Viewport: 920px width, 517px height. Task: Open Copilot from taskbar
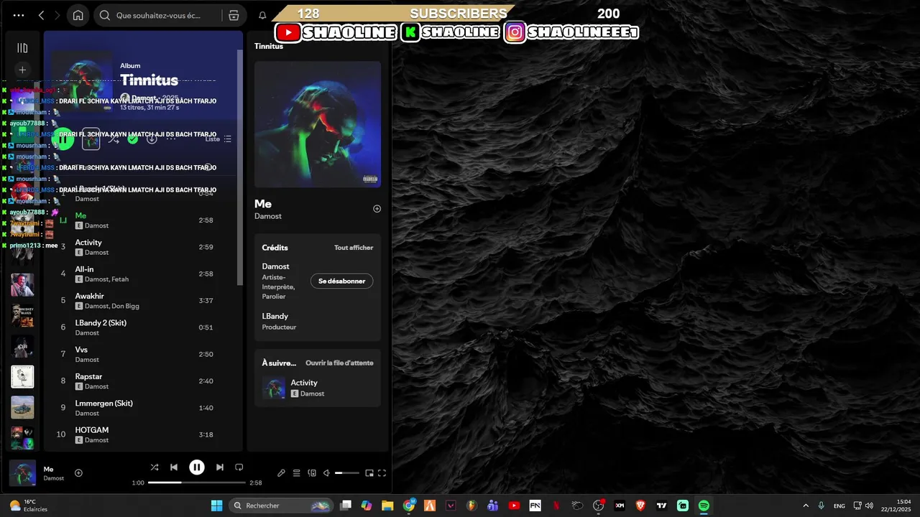click(367, 506)
